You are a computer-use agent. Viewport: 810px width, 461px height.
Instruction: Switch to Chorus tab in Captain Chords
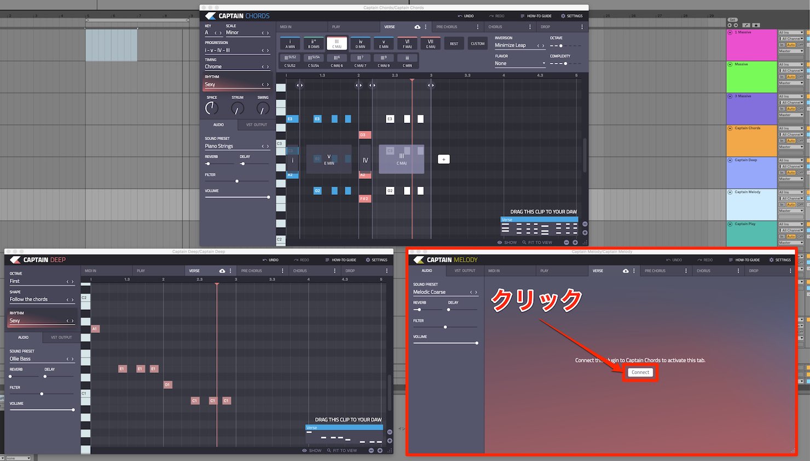[495, 27]
